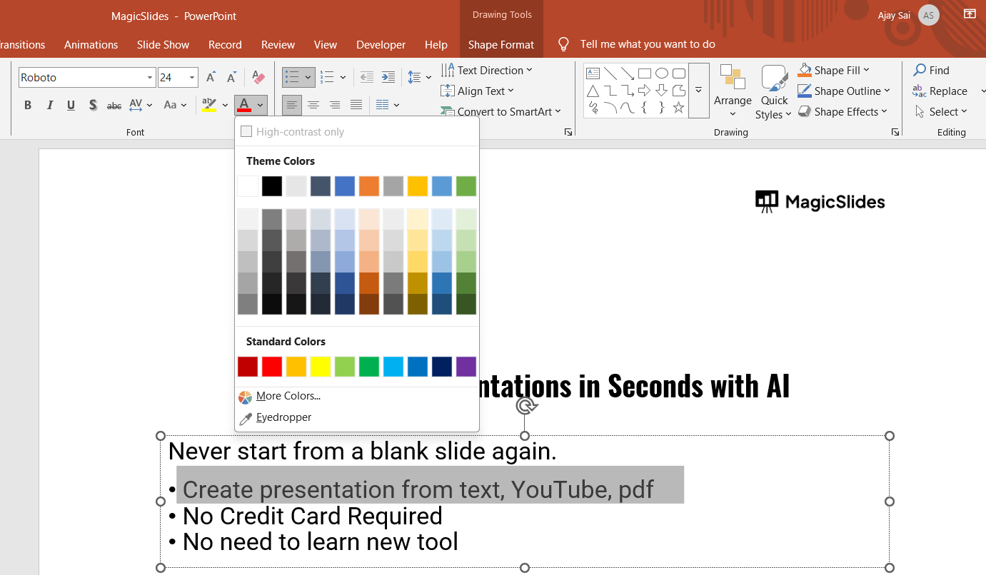Screen dimensions: 986x575
Task: Toggle the High-contrast only checkbox
Action: point(246,132)
